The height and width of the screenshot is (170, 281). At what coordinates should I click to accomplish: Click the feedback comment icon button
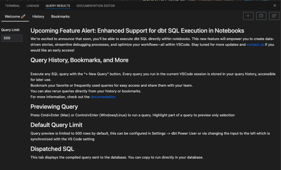coord(274,16)
